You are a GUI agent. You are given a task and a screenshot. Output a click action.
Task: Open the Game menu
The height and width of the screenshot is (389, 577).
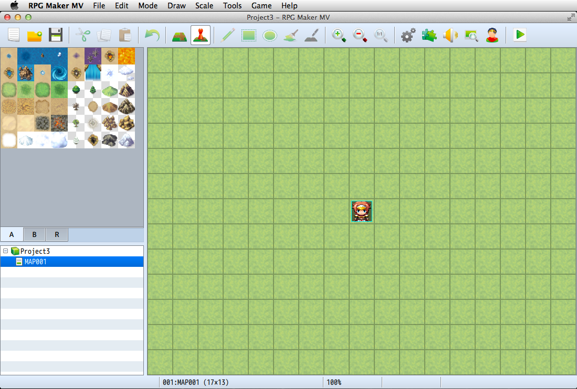(x=261, y=6)
